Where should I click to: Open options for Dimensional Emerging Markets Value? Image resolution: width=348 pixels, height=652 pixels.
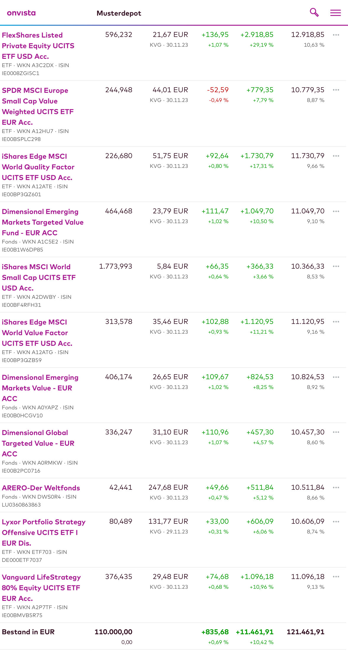coord(336,377)
